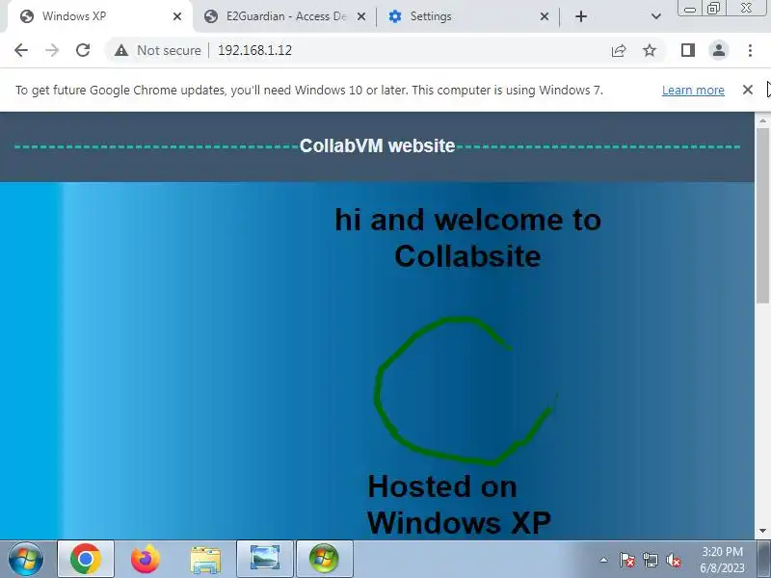Show hidden system tray icons
771x578 pixels.
click(x=603, y=560)
